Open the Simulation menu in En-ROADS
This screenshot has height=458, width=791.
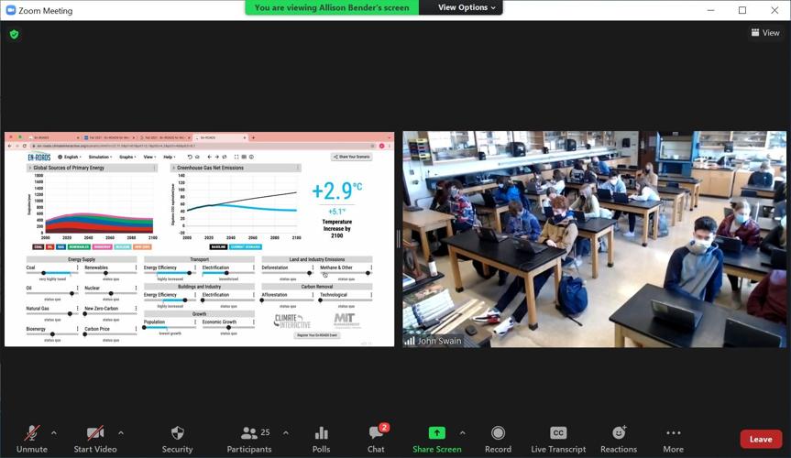[x=100, y=157]
